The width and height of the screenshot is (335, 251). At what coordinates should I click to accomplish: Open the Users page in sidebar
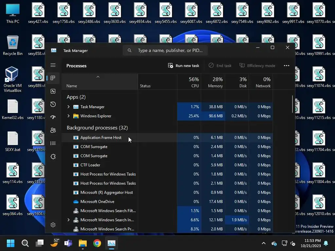click(x=53, y=130)
